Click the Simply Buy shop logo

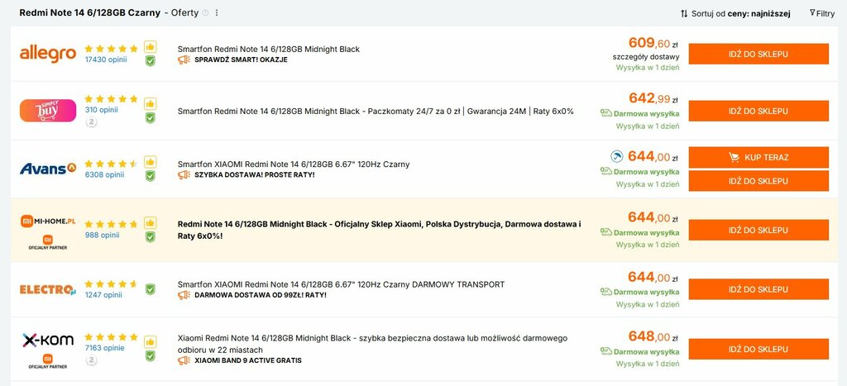pos(47,111)
